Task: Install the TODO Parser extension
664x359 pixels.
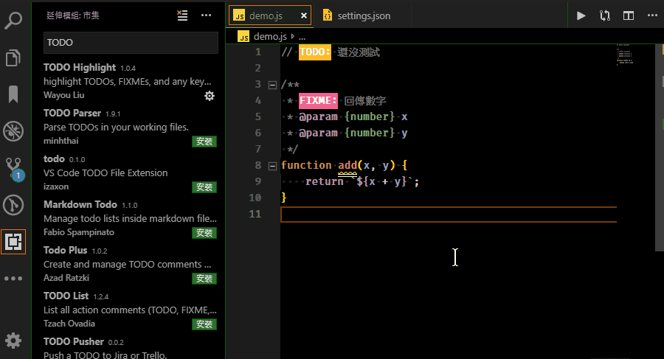Action: [x=204, y=142]
